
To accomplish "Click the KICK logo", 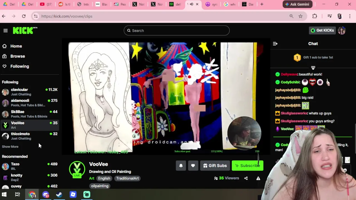I will (x=25, y=30).
